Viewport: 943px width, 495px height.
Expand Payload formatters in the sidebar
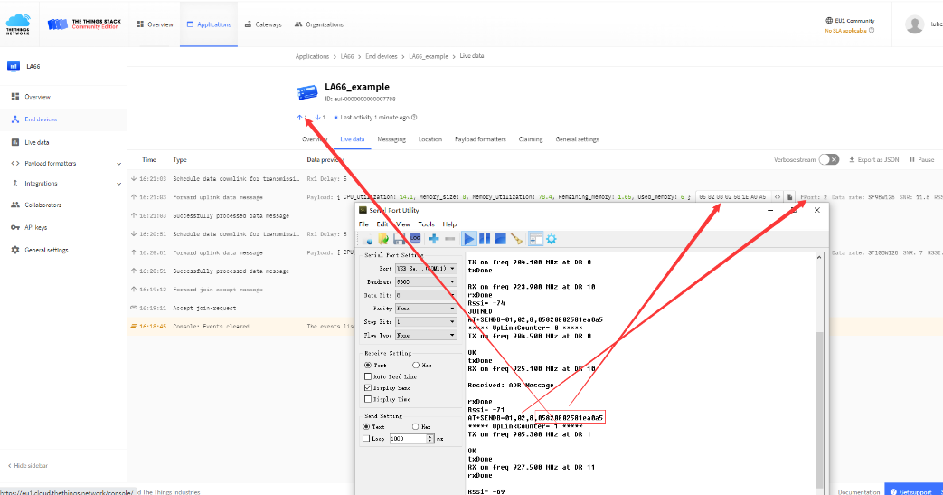pos(118,164)
